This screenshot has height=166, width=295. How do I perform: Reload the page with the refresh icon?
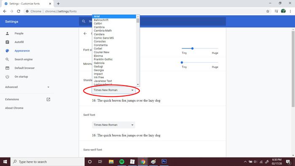click(19, 11)
